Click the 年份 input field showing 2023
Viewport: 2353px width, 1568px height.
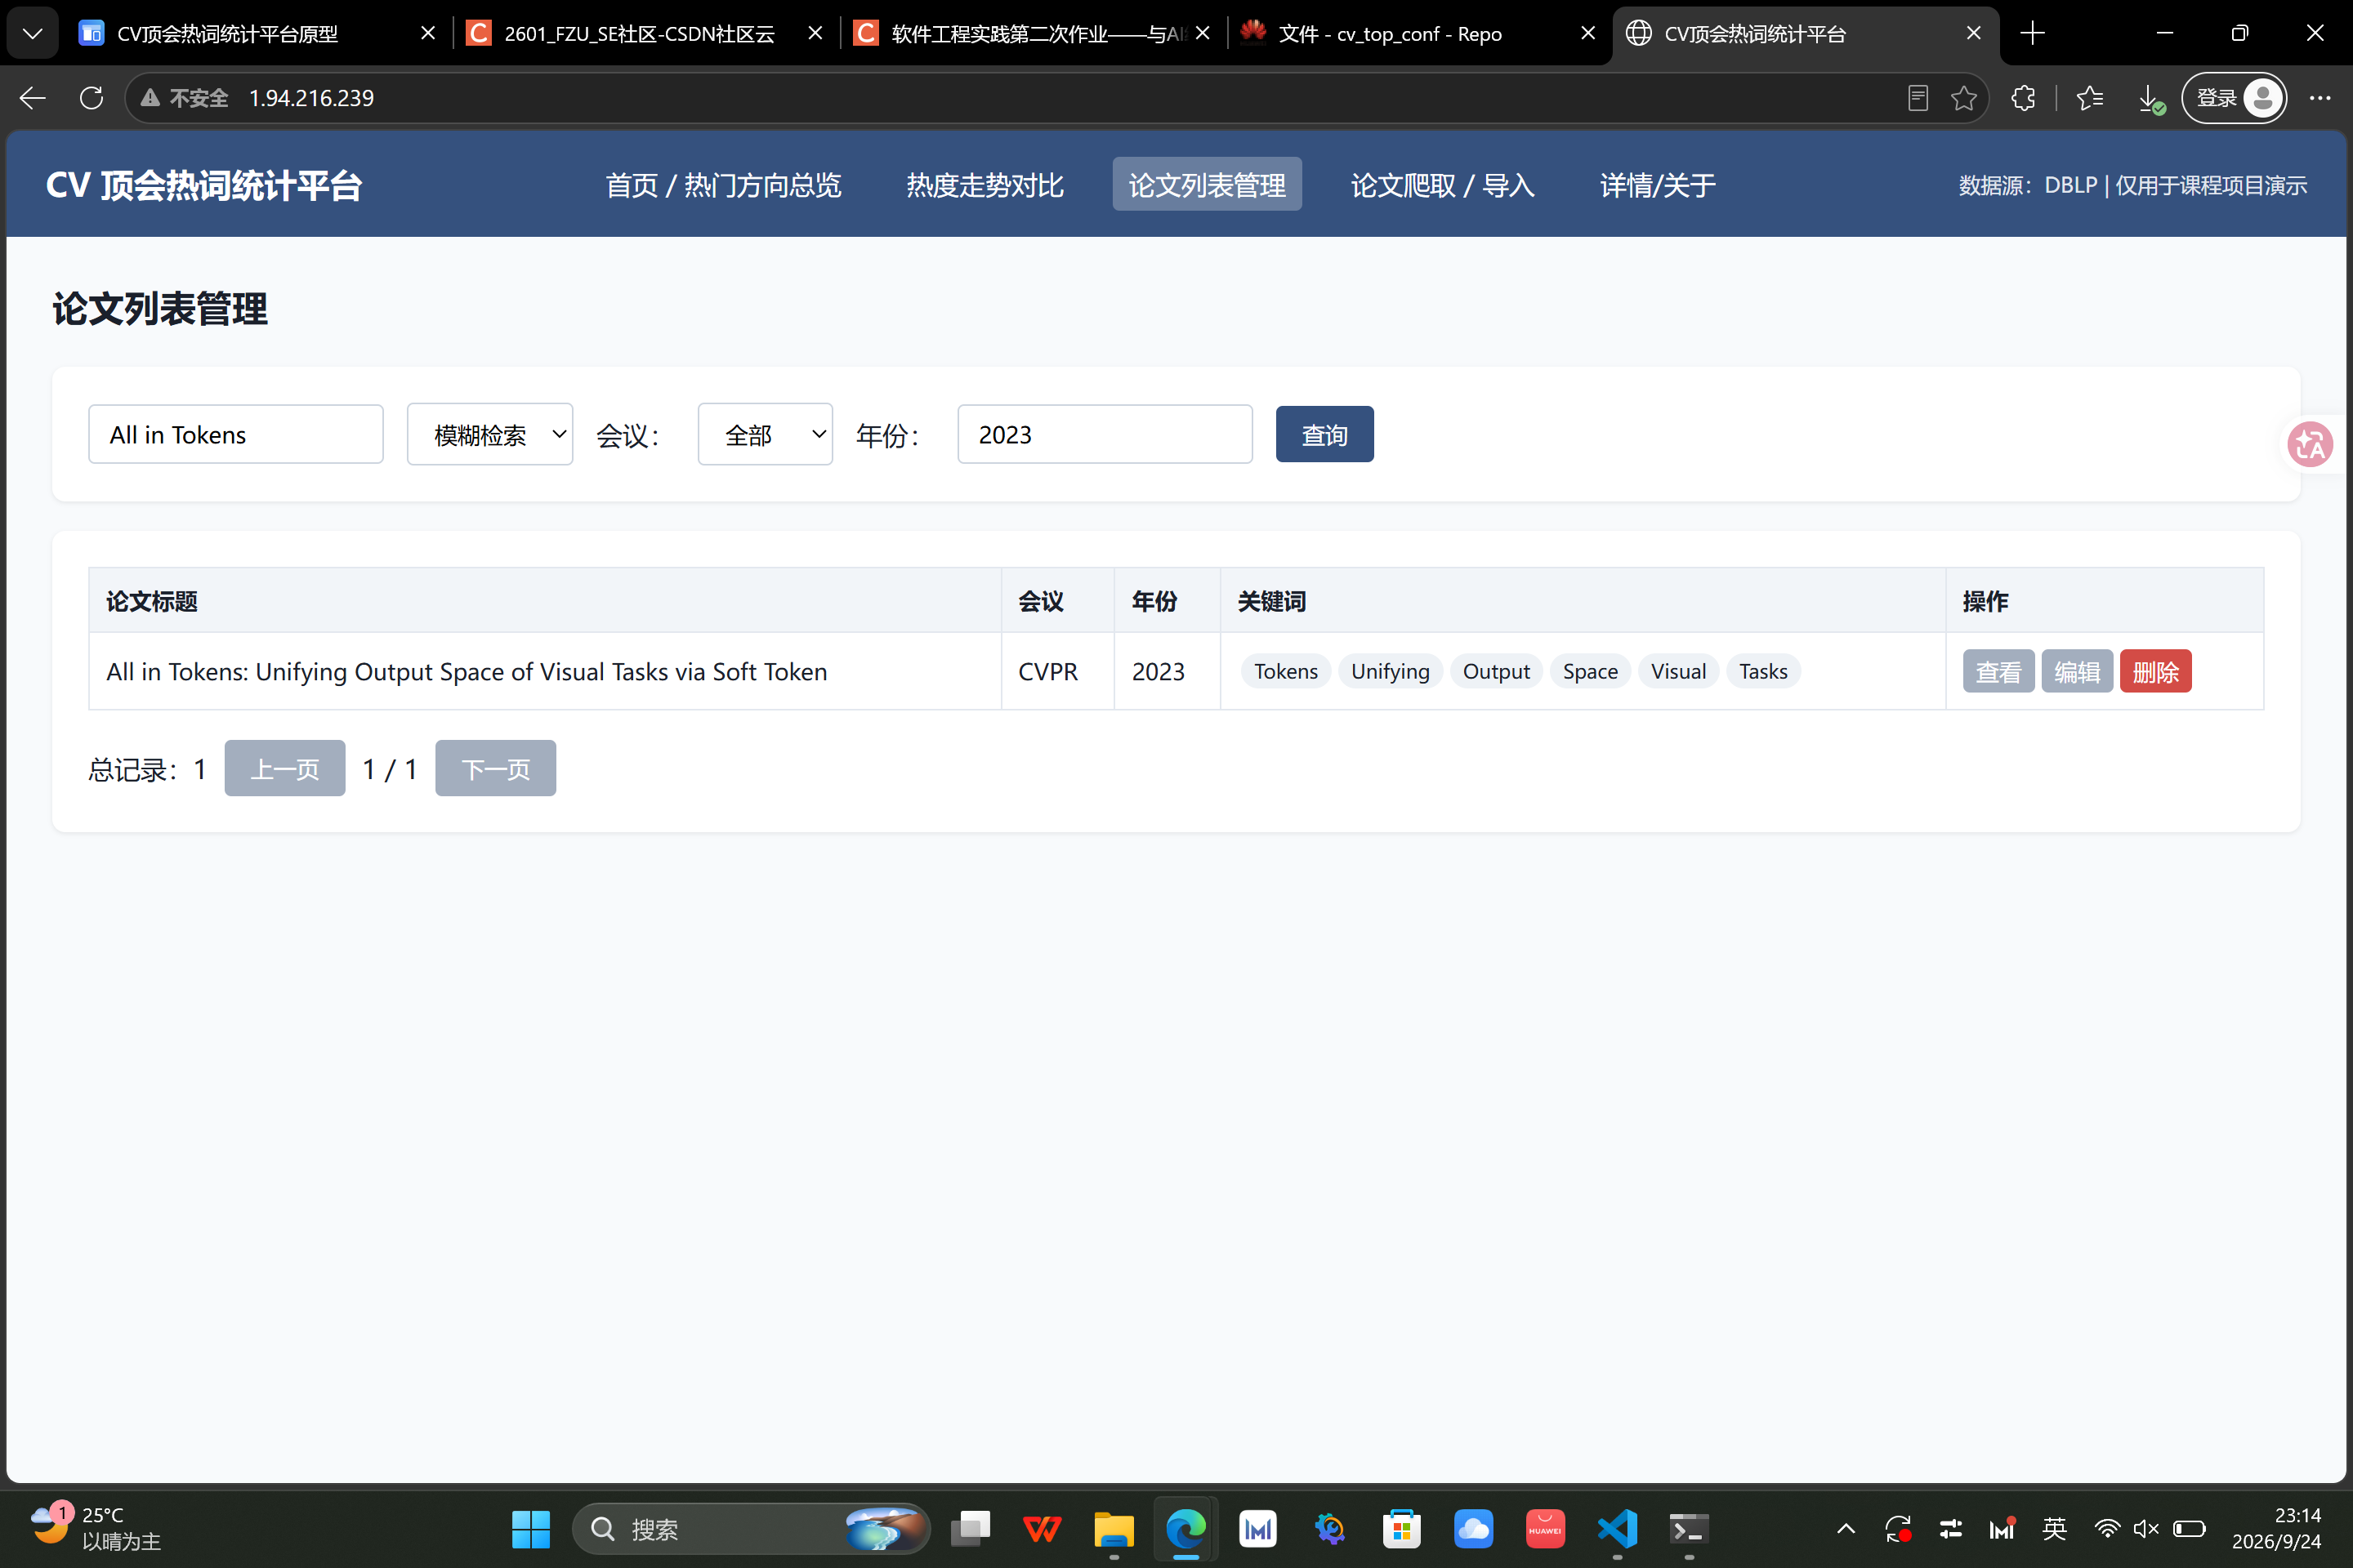pyautogui.click(x=1105, y=434)
